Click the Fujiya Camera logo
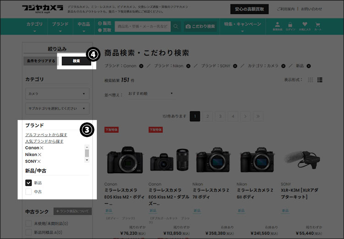This screenshot has width=344, height=239. pyautogui.click(x=43, y=9)
